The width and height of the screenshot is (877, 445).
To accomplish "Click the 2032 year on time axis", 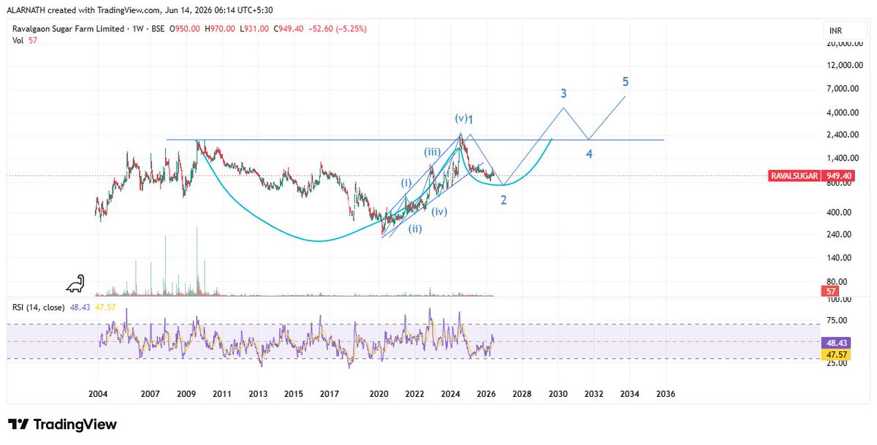I will tap(593, 393).
